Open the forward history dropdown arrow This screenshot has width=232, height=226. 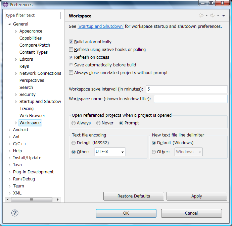pyautogui.click(x=218, y=15)
